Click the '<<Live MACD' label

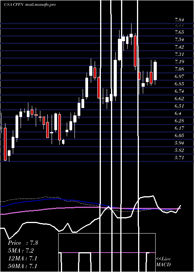pyautogui.click(x=163, y=262)
